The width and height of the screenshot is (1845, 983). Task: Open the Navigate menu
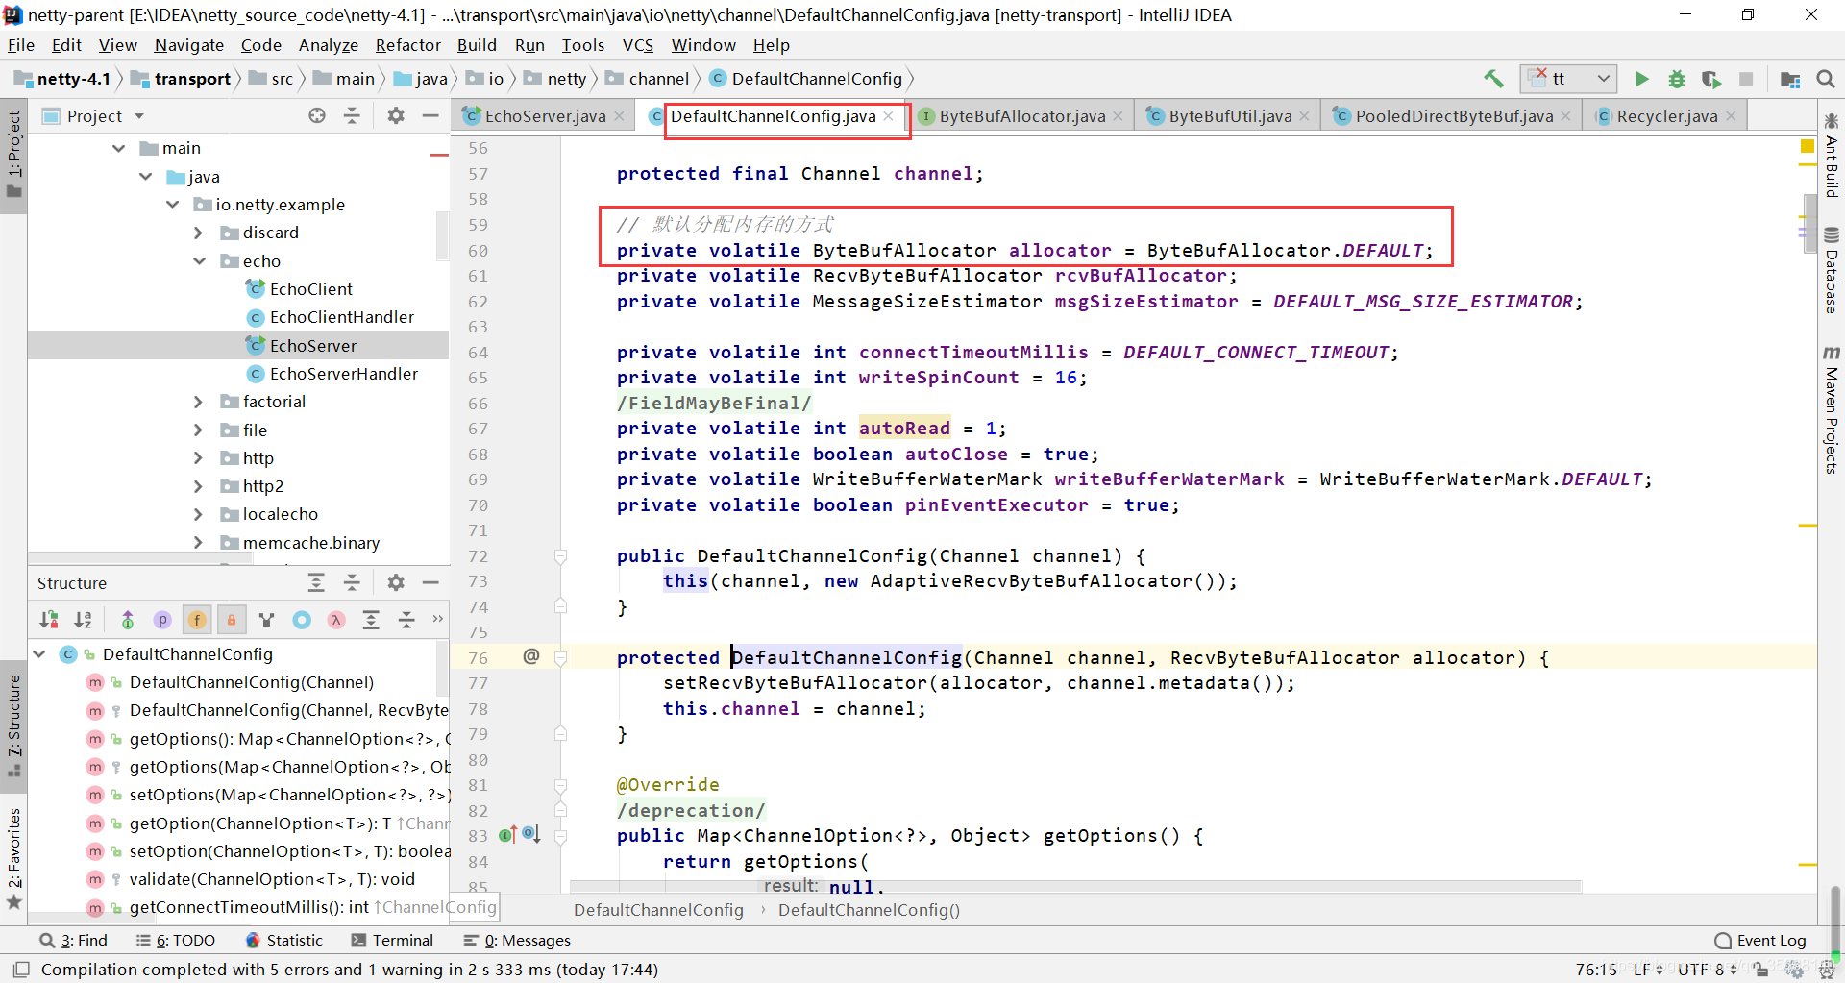188,45
